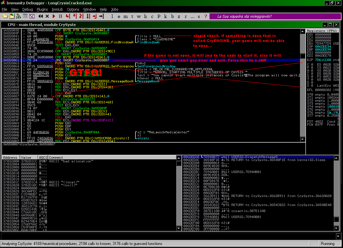Screen dimensions: 343x248
Task: Open CPU window with the c button
Action: pos(152,16)
